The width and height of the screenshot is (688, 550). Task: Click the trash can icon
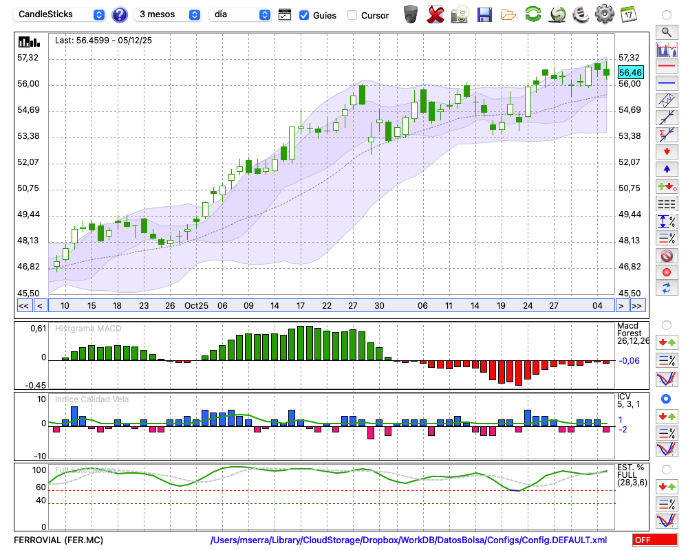[x=411, y=14]
